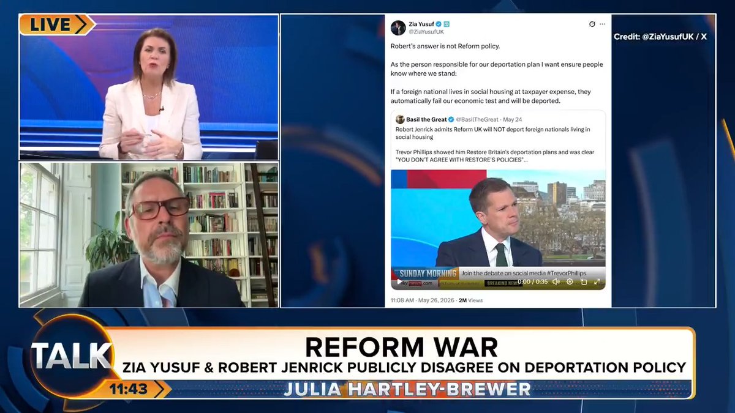The height and width of the screenshot is (413, 735).
Task: Click the May 24 quoted tweet date
Action: click(x=513, y=119)
